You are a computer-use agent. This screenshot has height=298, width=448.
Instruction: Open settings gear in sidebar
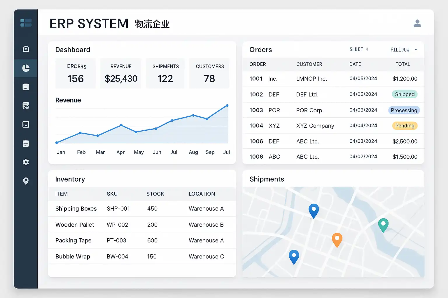click(x=26, y=162)
